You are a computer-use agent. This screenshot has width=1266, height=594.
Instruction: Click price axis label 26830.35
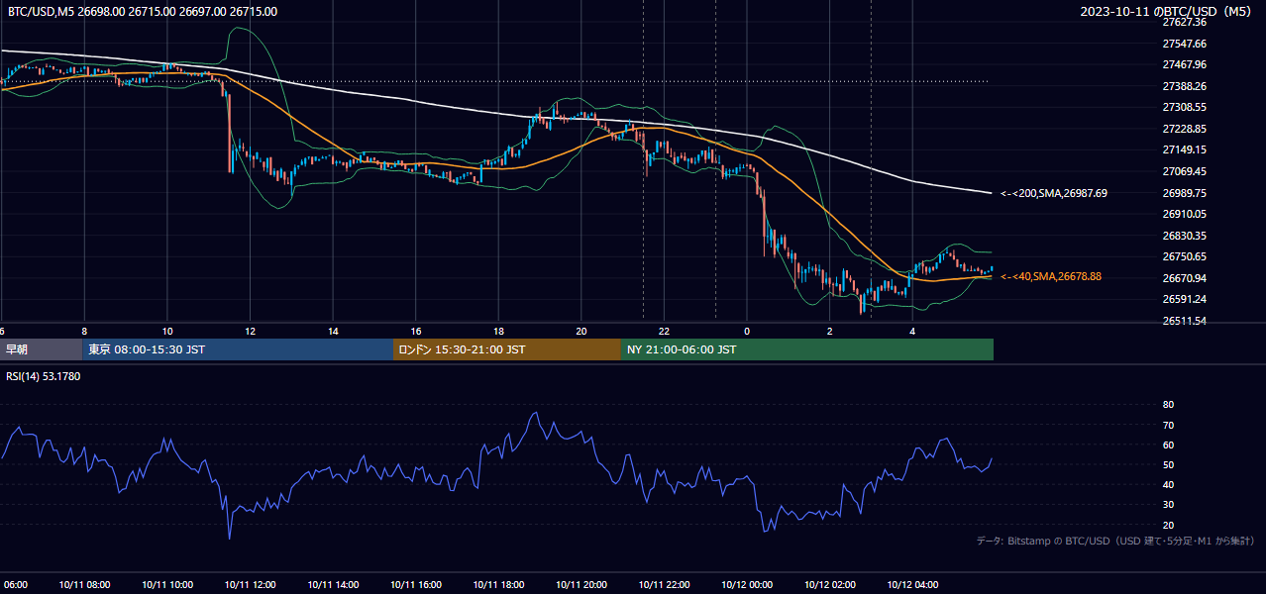[1184, 236]
